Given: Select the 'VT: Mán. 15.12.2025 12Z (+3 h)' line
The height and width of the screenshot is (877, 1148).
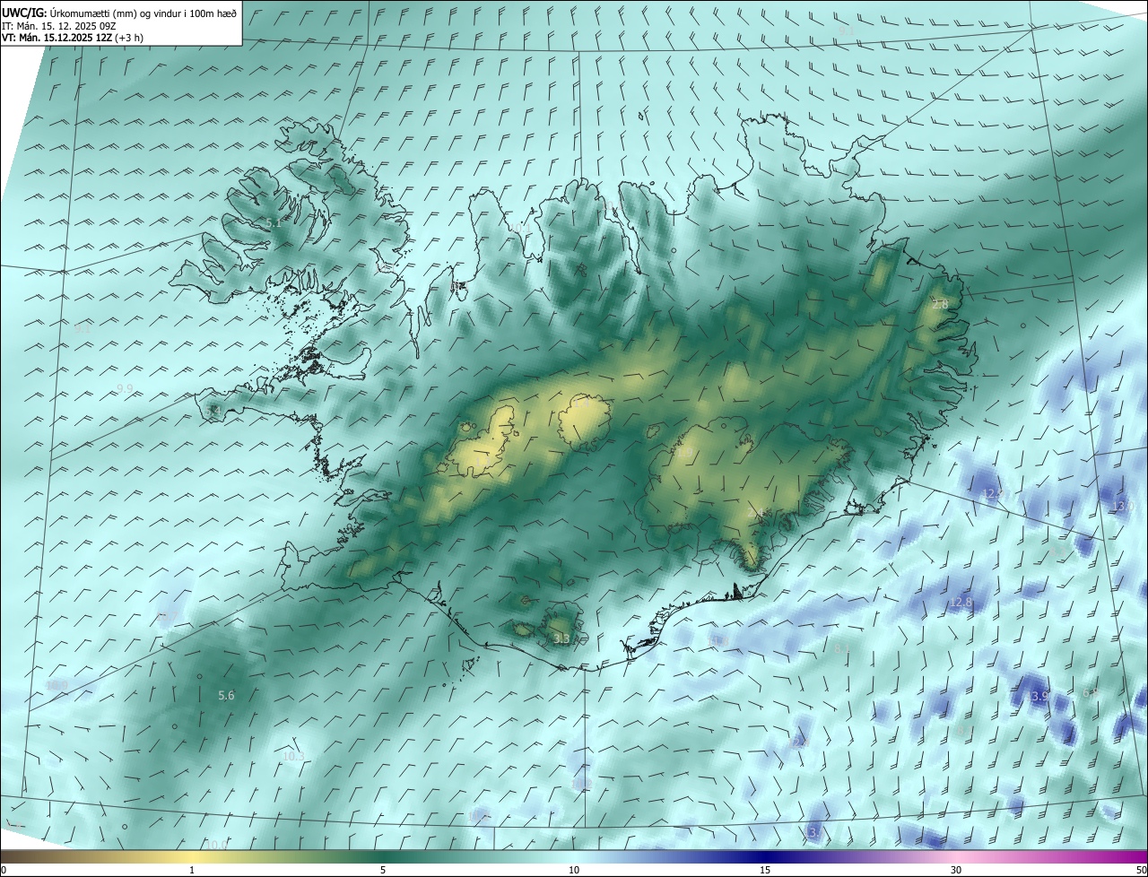Looking at the screenshot, I should click(x=74, y=38).
